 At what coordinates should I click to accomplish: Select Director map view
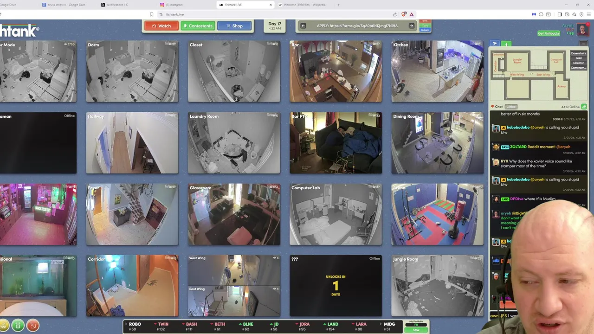pos(578,63)
